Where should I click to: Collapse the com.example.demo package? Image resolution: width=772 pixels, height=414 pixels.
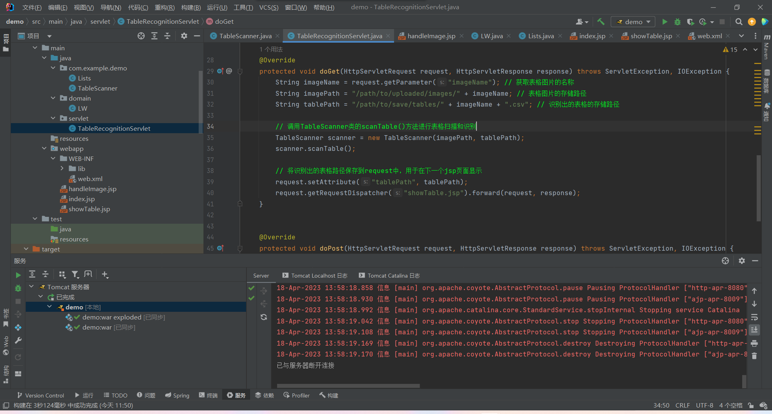pos(53,68)
